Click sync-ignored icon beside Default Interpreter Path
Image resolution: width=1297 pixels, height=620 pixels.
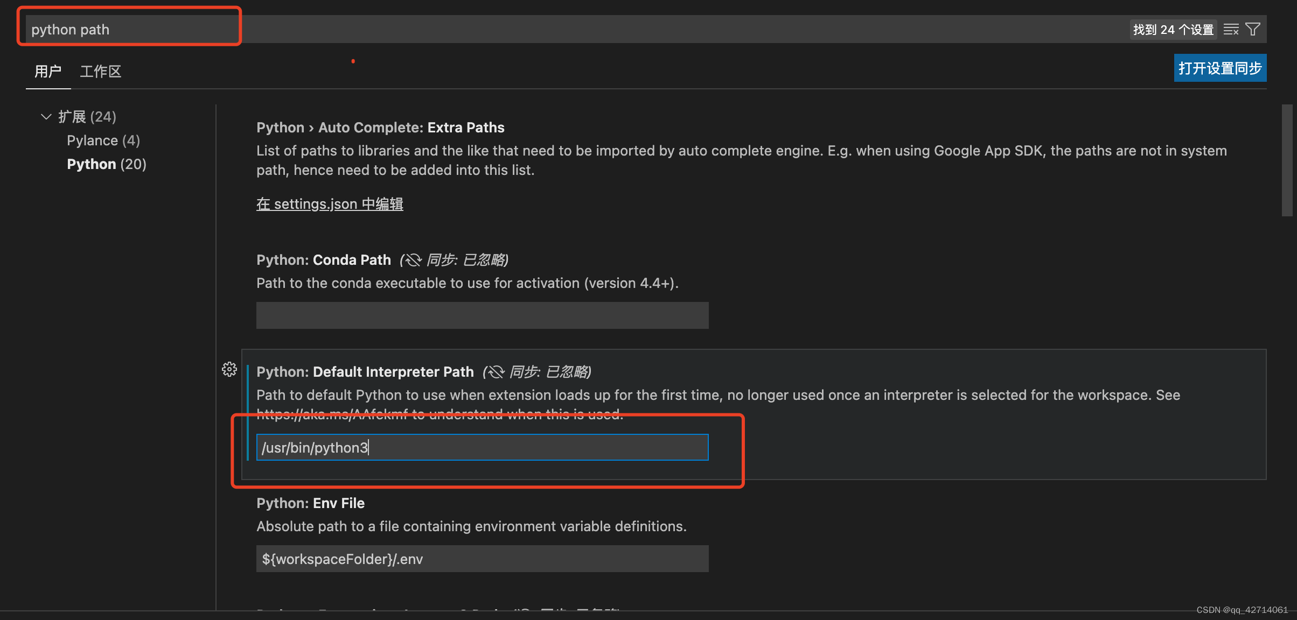tap(495, 371)
